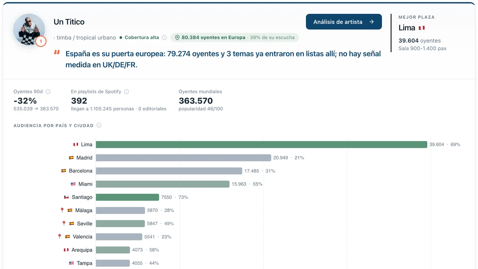Select the Santiago bar in the chart
478x269 pixels.
[x=127, y=197]
